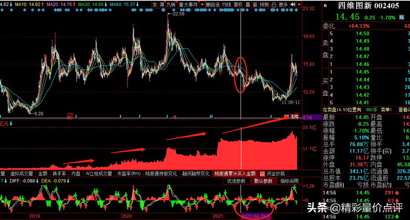The height and width of the screenshot is (220, 410).
Task: Open the 指标说明 indicator description
Action: pos(290,181)
